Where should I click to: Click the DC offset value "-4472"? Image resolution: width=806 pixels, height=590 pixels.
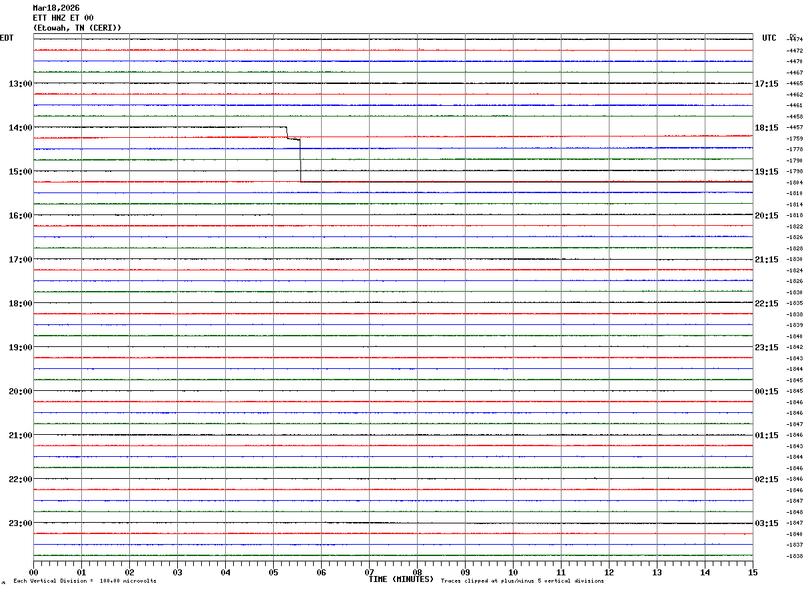(794, 51)
